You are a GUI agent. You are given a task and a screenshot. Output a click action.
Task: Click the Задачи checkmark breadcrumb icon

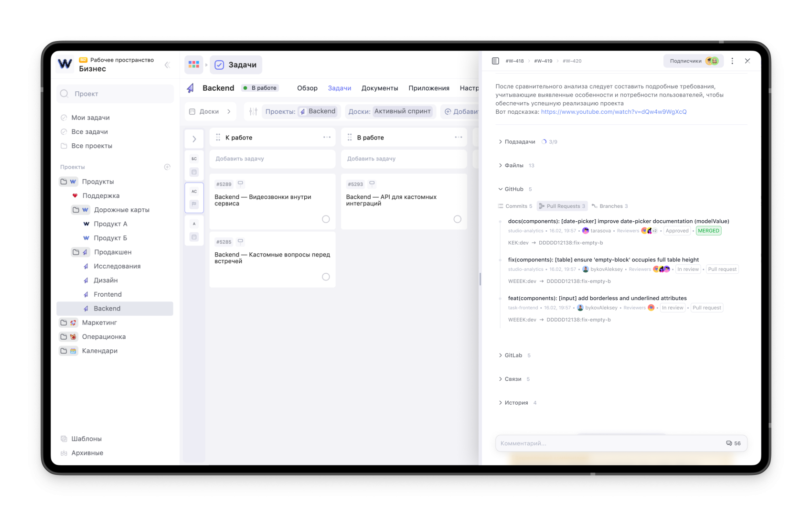pos(219,64)
